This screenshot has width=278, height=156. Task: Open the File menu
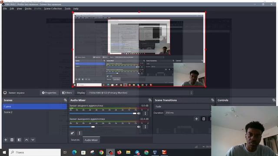click(5, 9)
